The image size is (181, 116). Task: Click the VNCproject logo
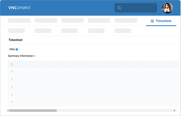pyautogui.click(x=19, y=8)
